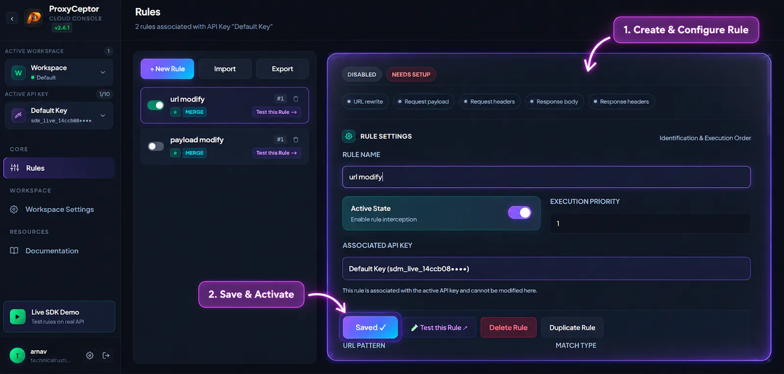Create a rule with + New Rule

[x=167, y=69]
